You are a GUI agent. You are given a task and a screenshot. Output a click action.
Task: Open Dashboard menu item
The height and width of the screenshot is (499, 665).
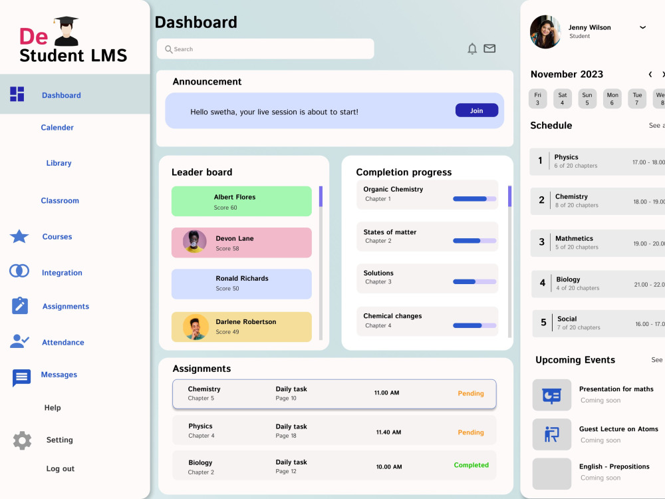pos(61,95)
